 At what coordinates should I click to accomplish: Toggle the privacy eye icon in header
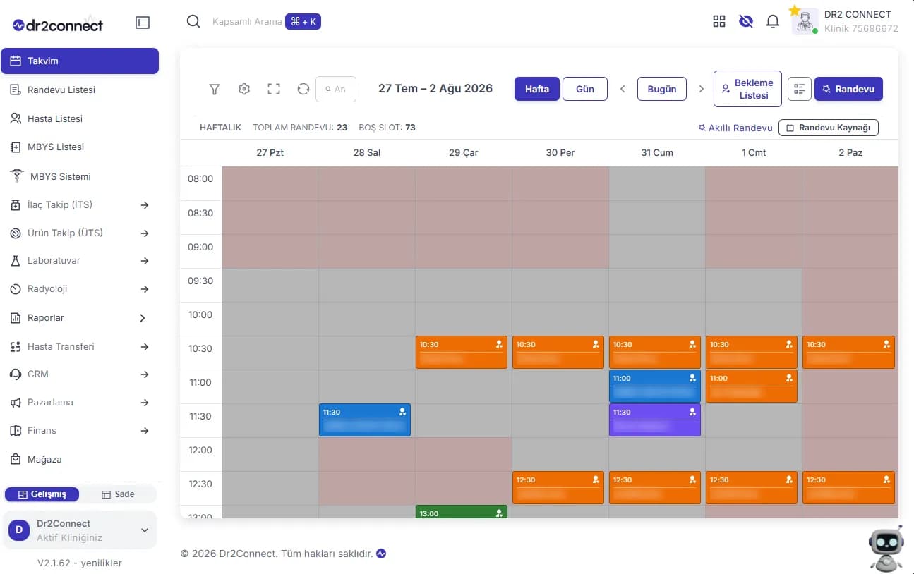(x=746, y=21)
